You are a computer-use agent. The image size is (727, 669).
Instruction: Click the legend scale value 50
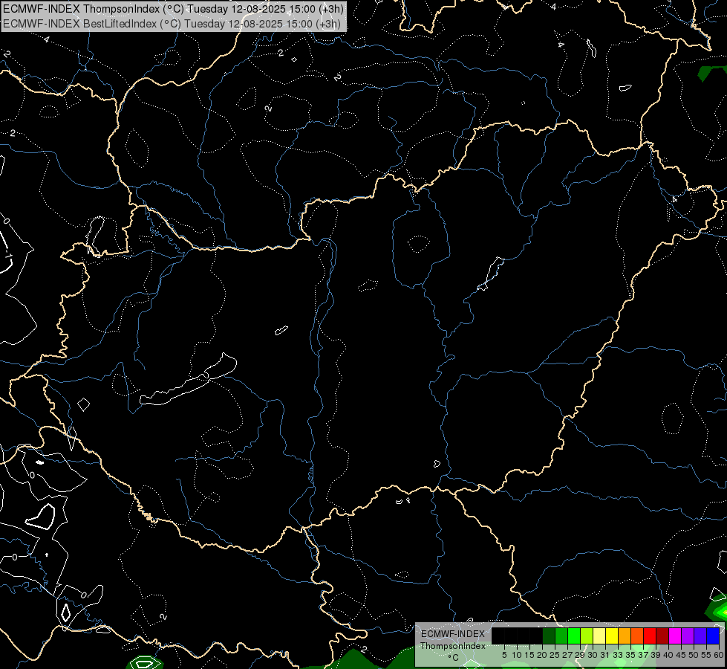pyautogui.click(x=694, y=655)
